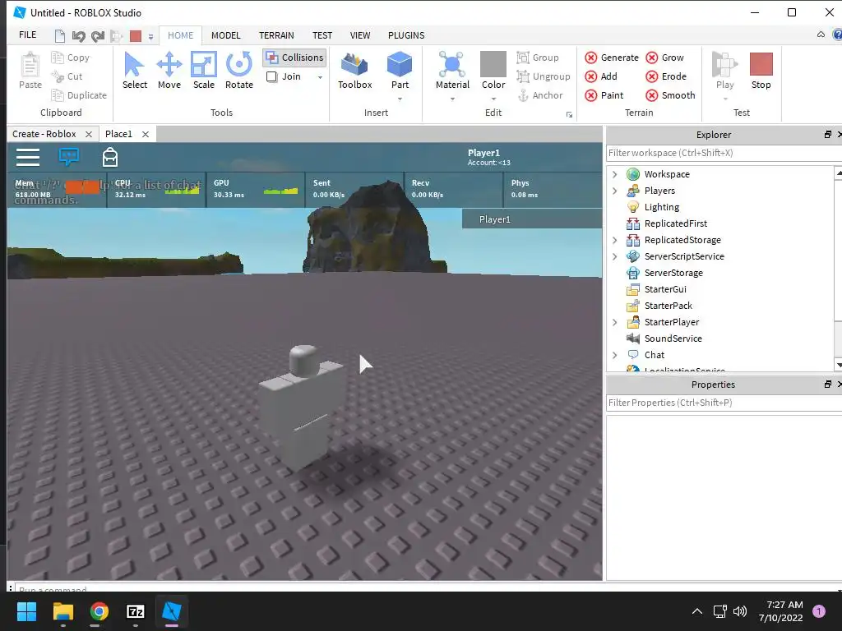
Task: Open the Join dropdown arrow
Action: (x=320, y=77)
